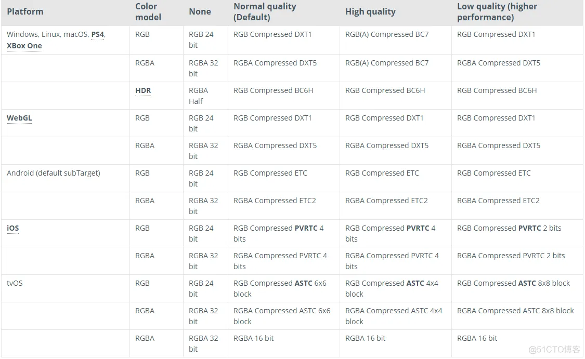Screen dimensions: 585x359
Task: Click 'RGB Compressed BC6H' under Normal quality
Action: [x=274, y=90]
